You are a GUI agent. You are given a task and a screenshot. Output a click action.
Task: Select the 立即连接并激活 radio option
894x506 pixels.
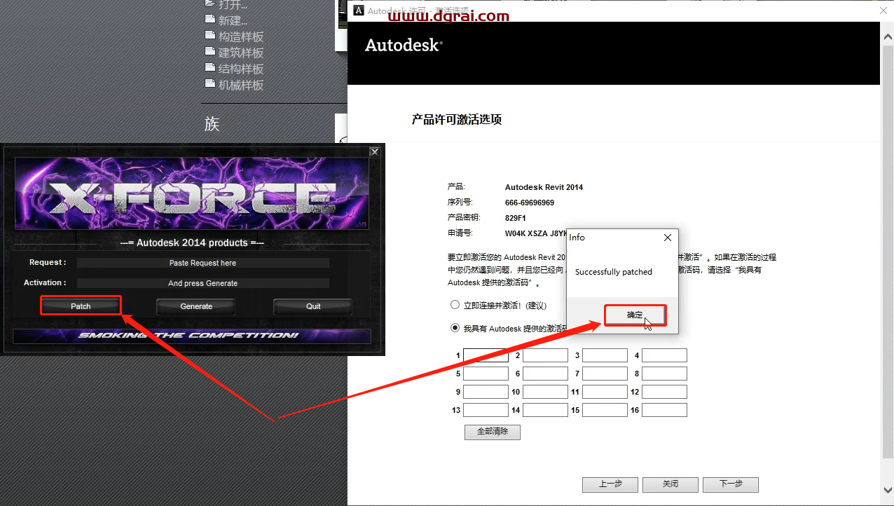click(x=455, y=305)
